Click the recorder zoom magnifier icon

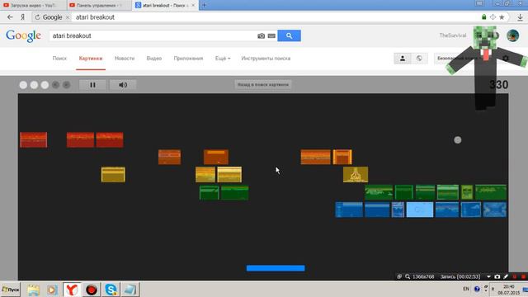coord(408,276)
